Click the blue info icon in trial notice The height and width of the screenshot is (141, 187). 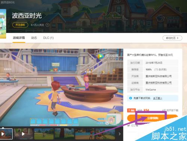click(x=131, y=98)
